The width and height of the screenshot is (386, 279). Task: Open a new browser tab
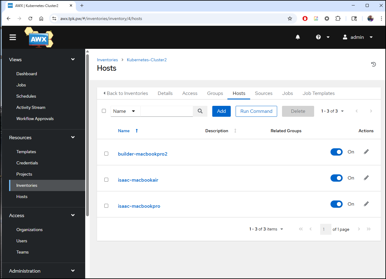pyautogui.click(x=82, y=5)
